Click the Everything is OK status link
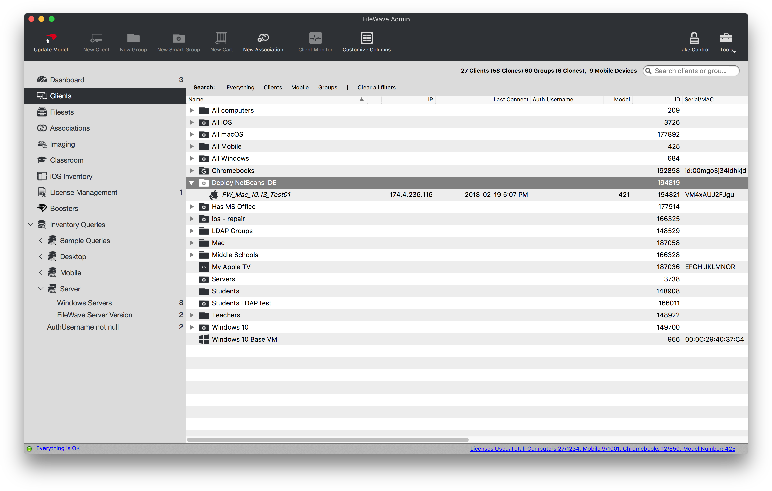Image resolution: width=772 pixels, height=491 pixels. click(58, 448)
